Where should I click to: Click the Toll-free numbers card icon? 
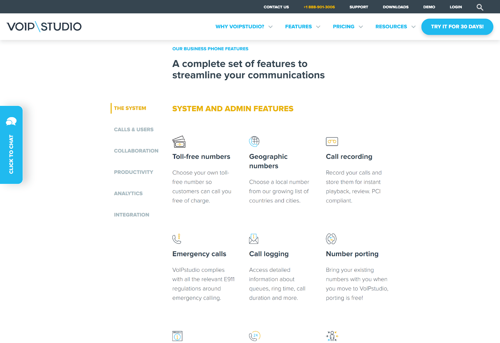coord(179,142)
